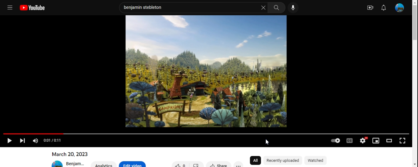Open the YouTube guide hamburger menu
This screenshot has height=167, width=418.
pyautogui.click(x=10, y=8)
